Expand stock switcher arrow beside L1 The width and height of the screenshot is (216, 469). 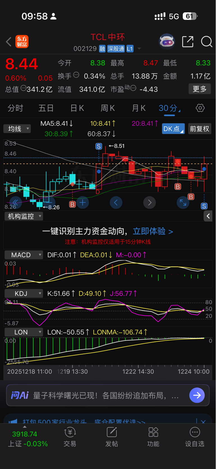(139, 49)
